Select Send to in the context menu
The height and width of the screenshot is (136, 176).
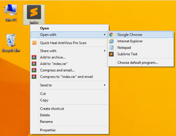coord(69,85)
